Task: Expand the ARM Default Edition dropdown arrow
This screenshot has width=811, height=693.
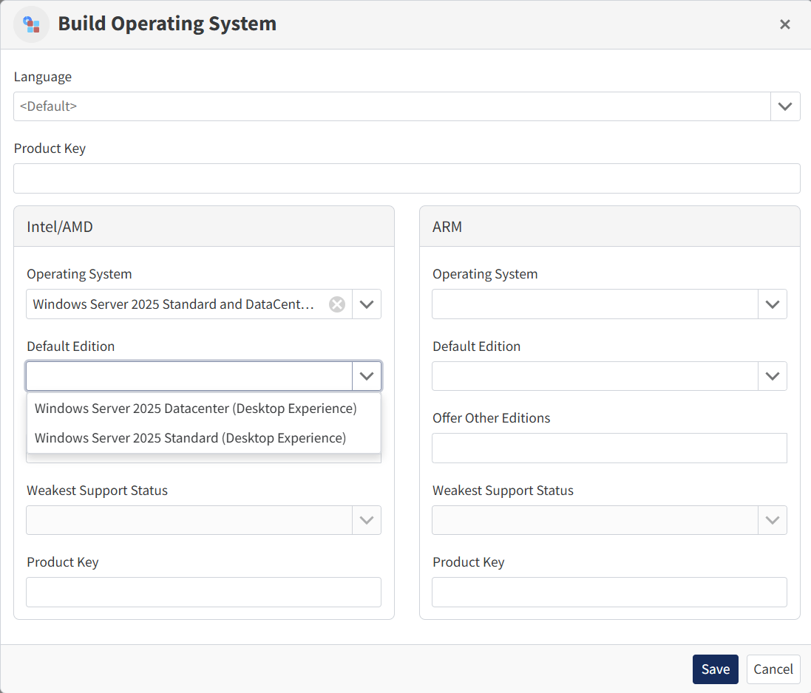Action: (773, 376)
